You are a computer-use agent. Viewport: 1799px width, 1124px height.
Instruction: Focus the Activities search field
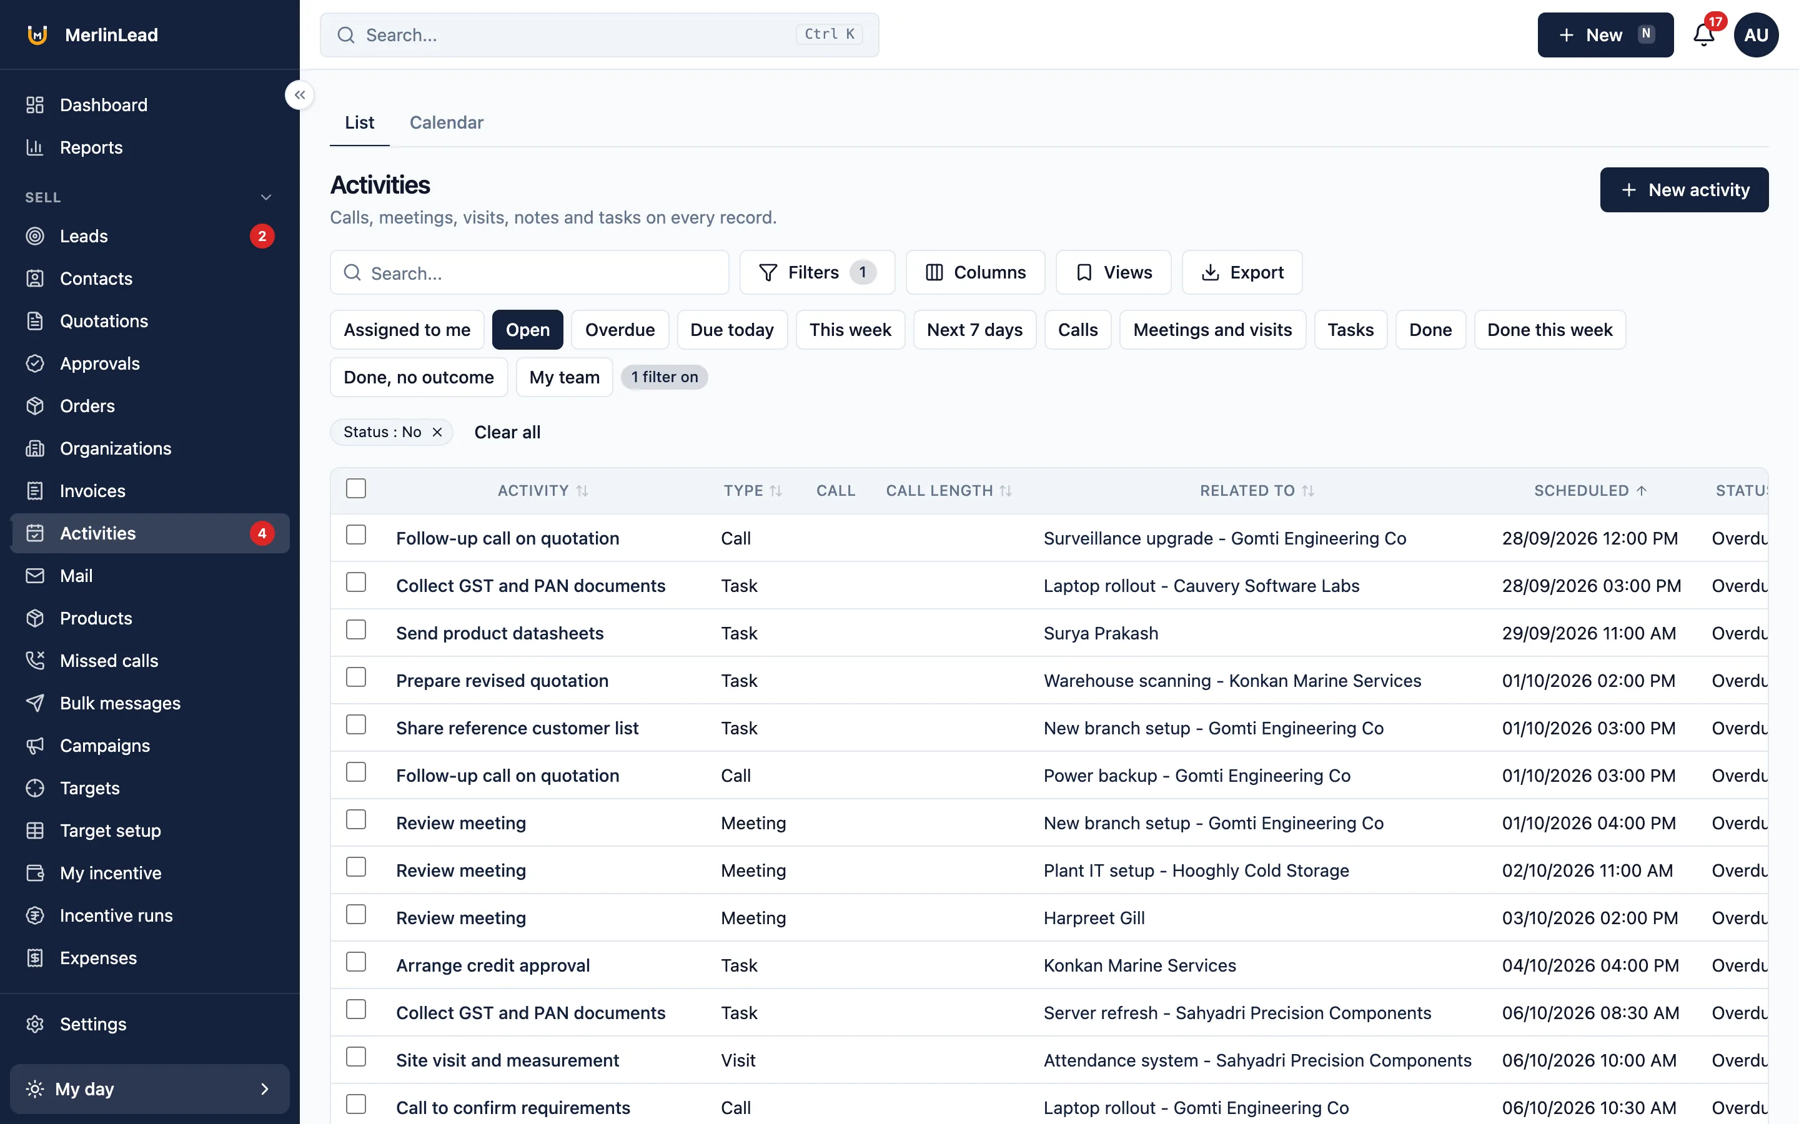[529, 274]
